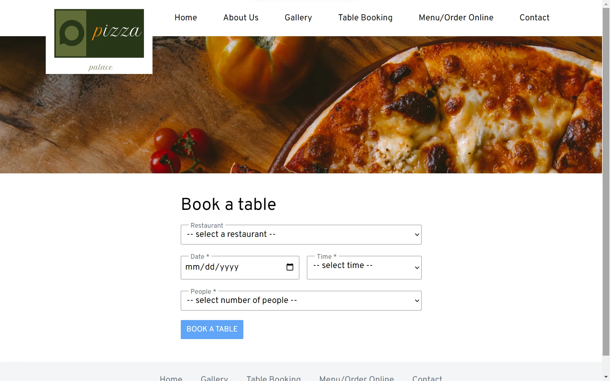Open the About Us page
This screenshot has width=610, height=381.
pyautogui.click(x=241, y=17)
